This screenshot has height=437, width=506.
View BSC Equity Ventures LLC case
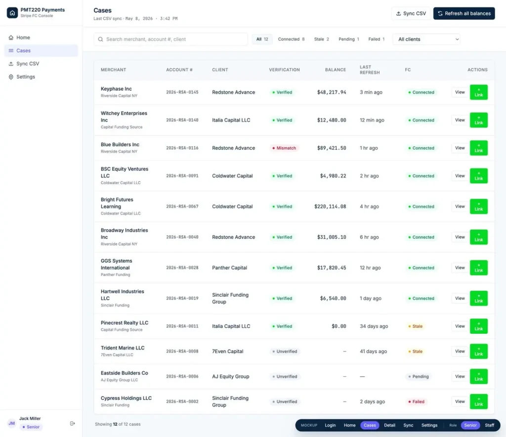[x=460, y=176]
